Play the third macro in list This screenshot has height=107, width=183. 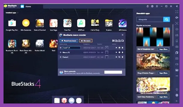click(116, 57)
